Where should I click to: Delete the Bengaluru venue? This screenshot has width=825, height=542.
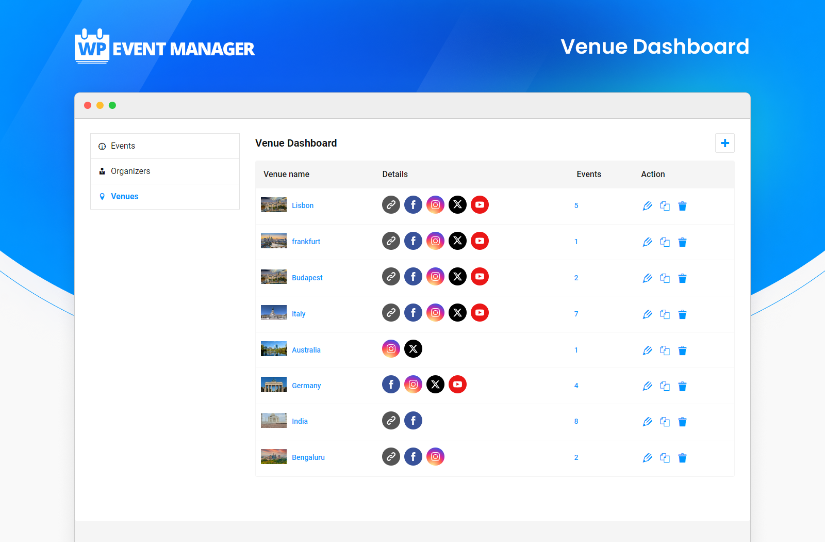[x=682, y=458]
